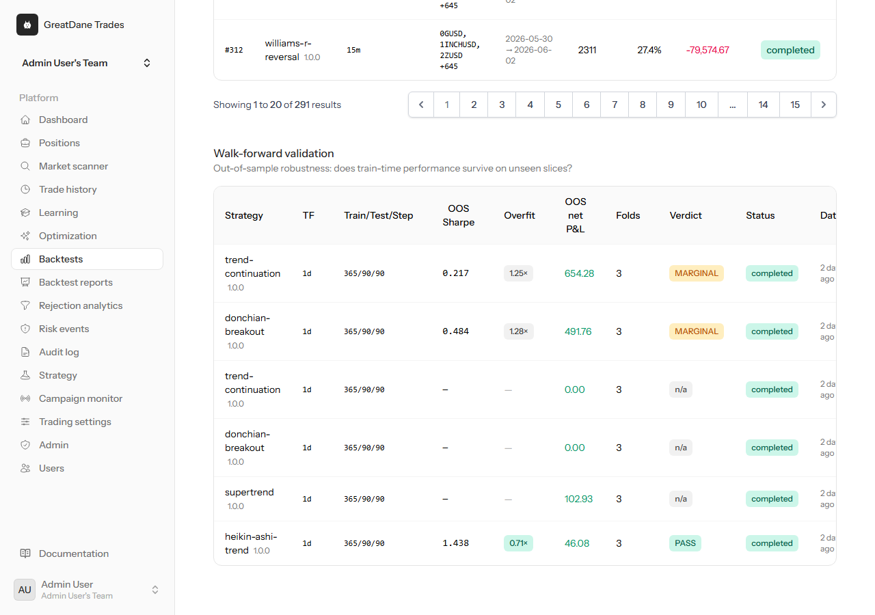
Task: Click the Positions briefcase icon
Action: click(25, 143)
